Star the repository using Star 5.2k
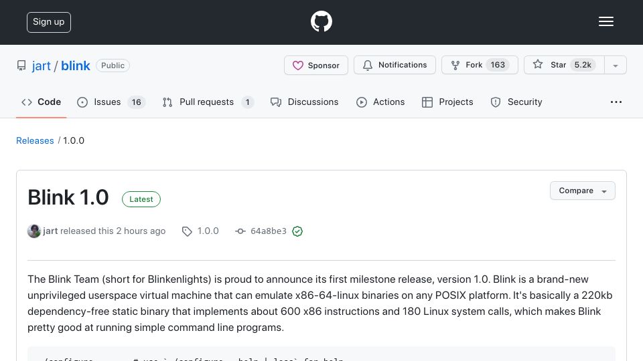The image size is (643, 361). pyautogui.click(x=564, y=65)
